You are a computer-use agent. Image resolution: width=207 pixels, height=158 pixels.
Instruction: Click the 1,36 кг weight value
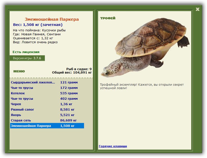click(66, 104)
